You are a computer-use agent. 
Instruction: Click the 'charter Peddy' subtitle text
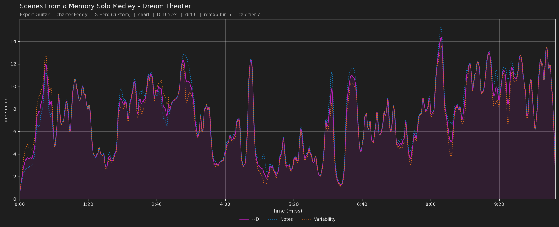click(72, 15)
